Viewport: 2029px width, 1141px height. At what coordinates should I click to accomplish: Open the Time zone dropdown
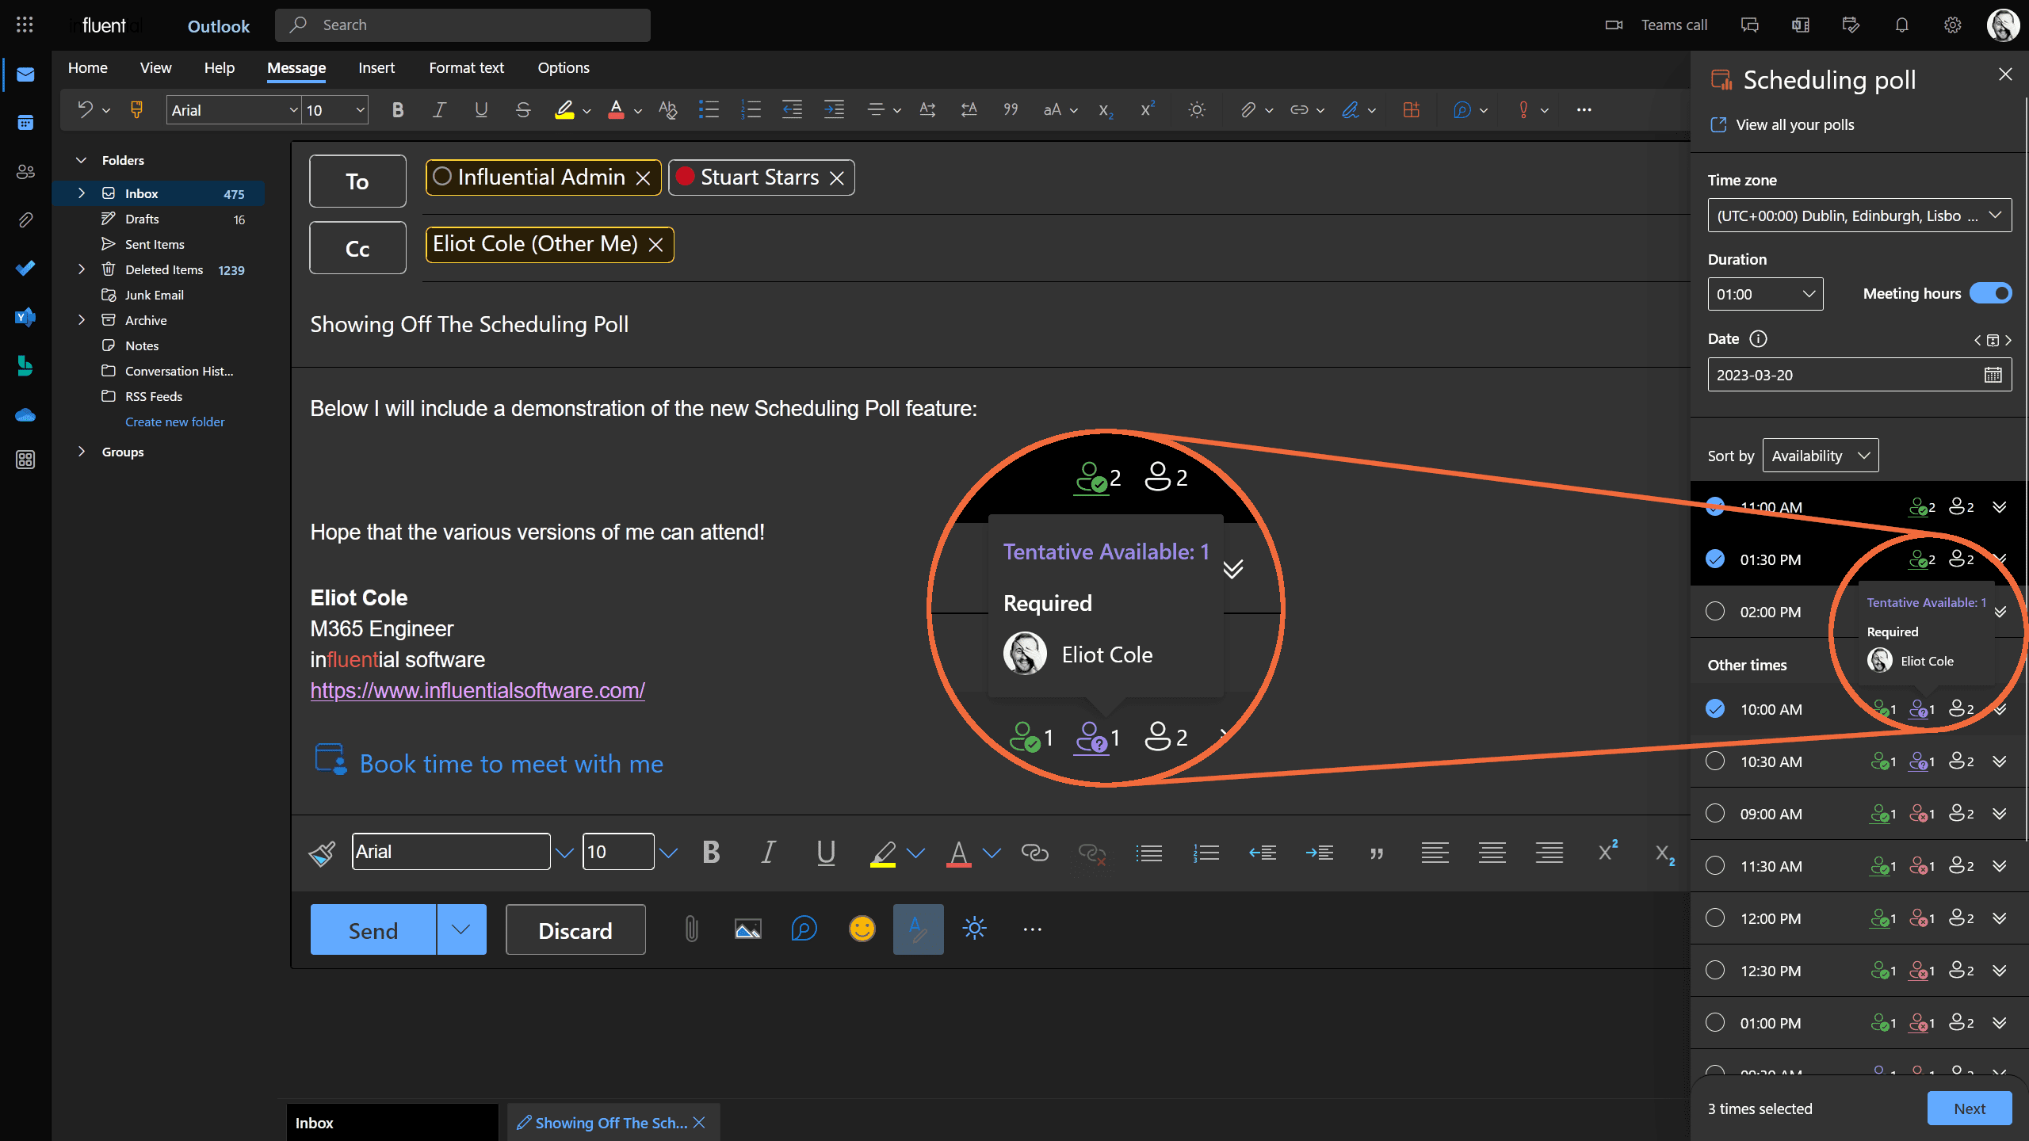[x=1859, y=216]
